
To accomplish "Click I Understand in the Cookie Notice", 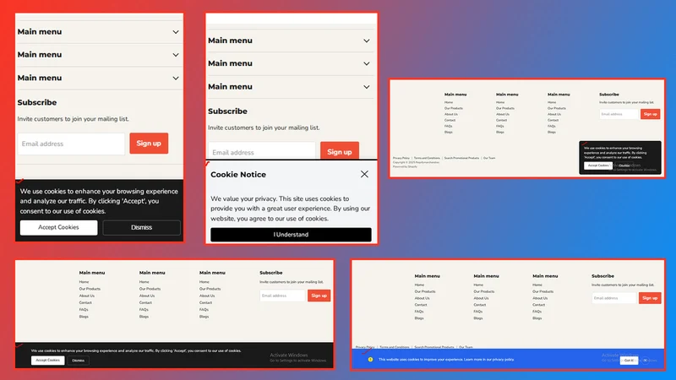I will [x=291, y=235].
